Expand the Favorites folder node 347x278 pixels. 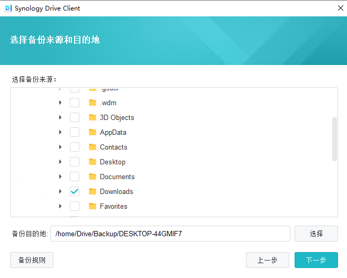(60, 206)
